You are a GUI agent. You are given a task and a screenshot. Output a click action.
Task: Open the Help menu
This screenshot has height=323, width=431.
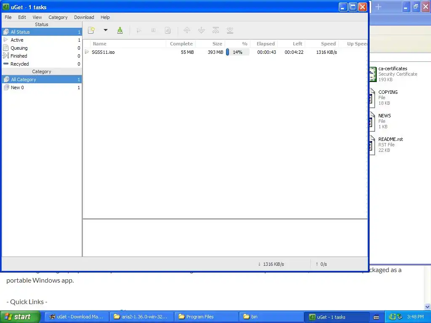[x=105, y=17]
